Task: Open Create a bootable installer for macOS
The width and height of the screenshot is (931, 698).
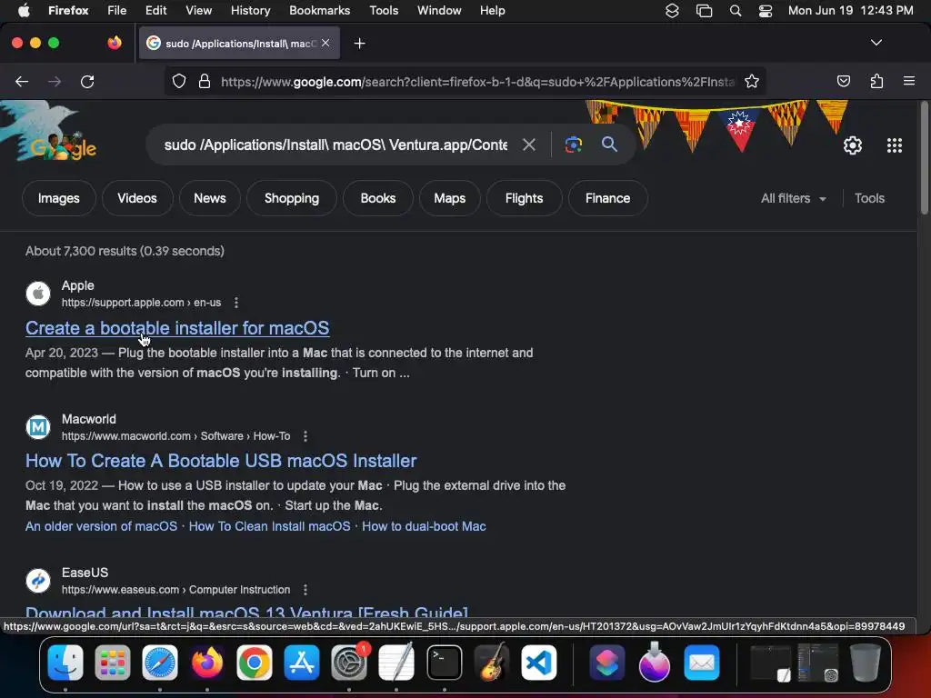Action: 177,327
